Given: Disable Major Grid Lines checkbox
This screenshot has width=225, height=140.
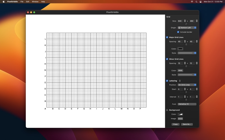Looking at the screenshot, I should 167,37.
